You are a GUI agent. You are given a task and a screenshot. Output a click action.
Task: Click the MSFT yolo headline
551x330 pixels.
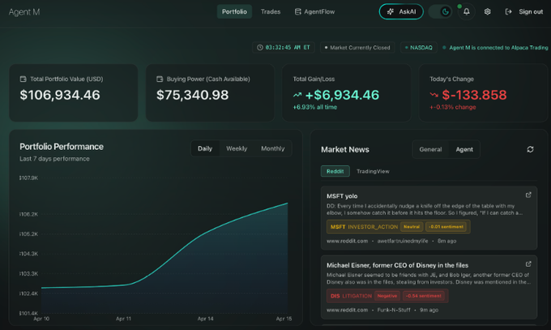click(x=342, y=196)
